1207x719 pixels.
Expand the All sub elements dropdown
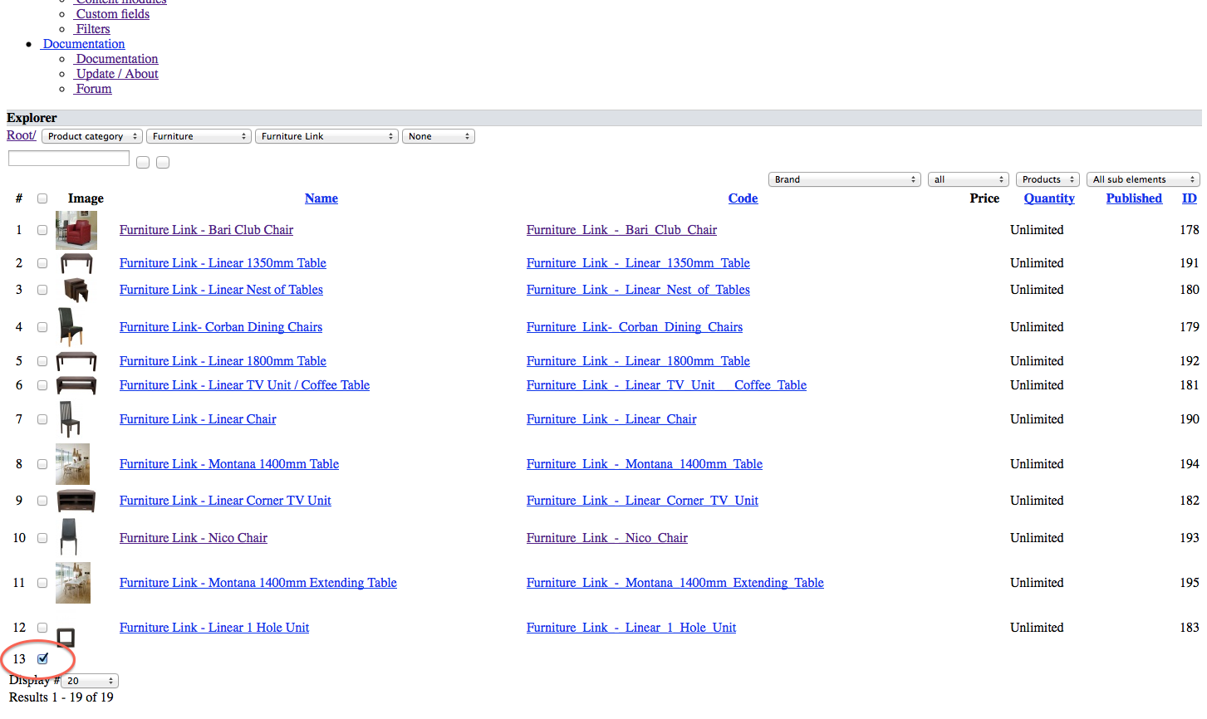1143,179
